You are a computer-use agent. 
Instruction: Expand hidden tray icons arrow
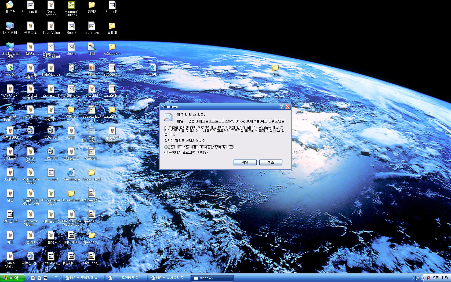click(x=423, y=278)
